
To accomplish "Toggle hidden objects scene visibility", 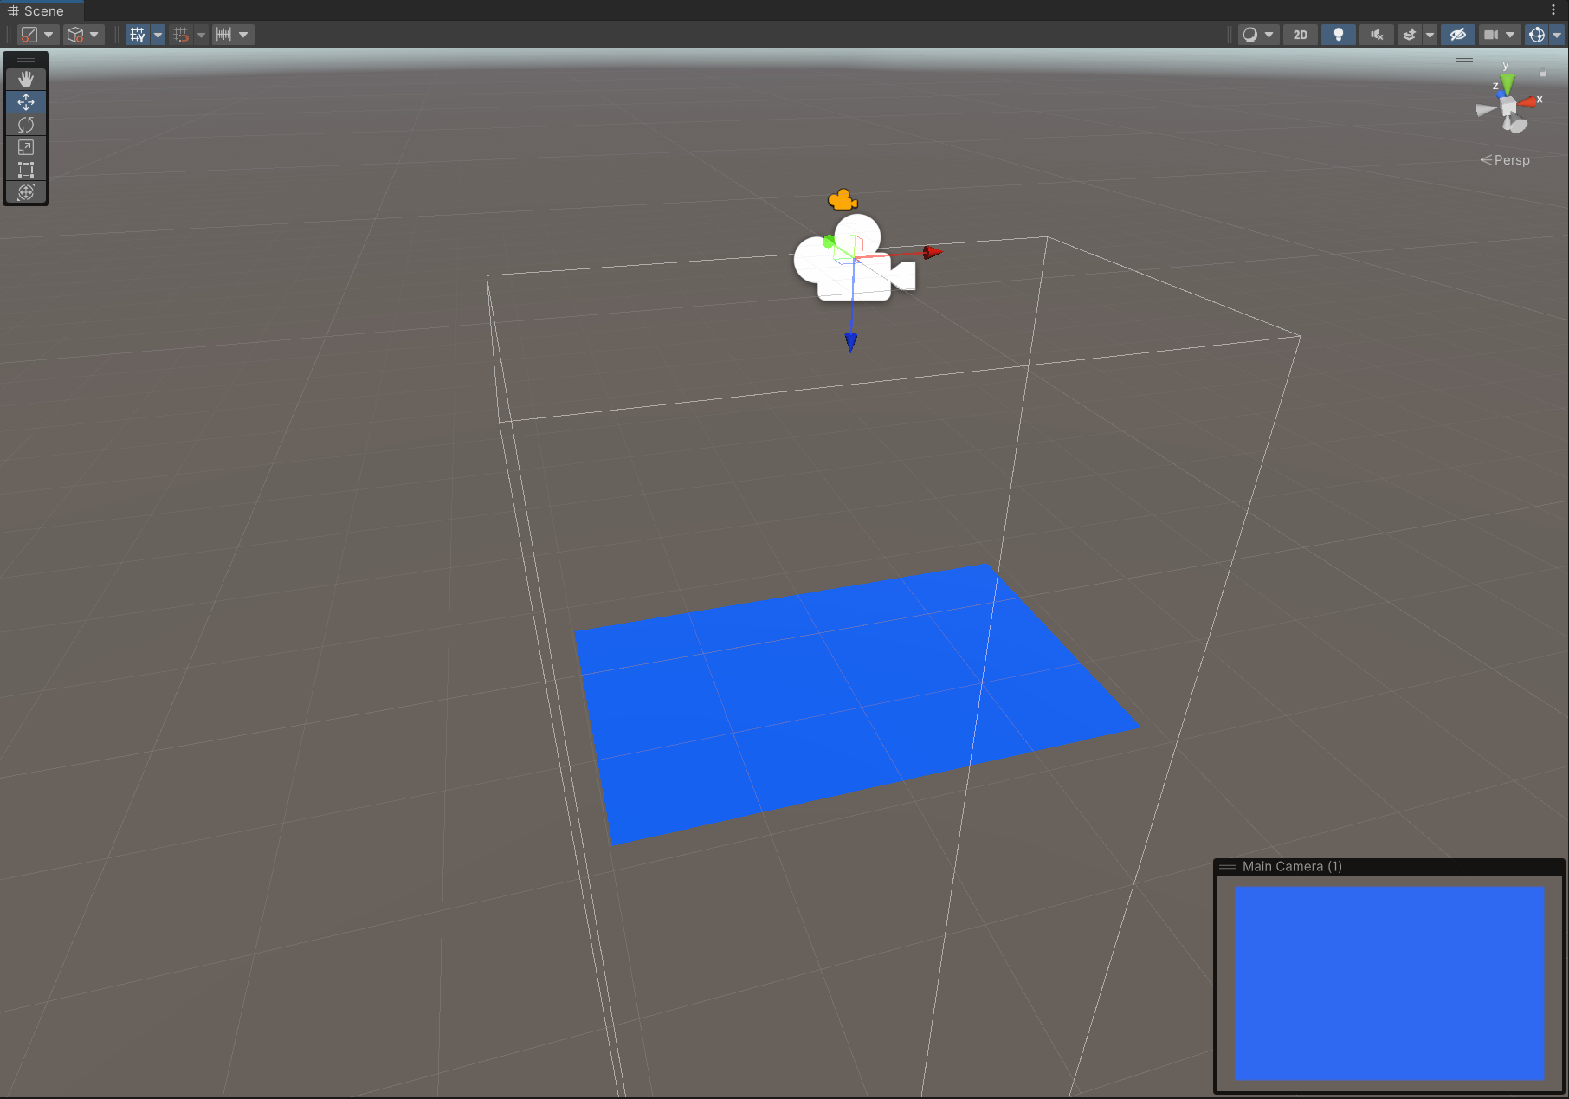I will click(1458, 35).
